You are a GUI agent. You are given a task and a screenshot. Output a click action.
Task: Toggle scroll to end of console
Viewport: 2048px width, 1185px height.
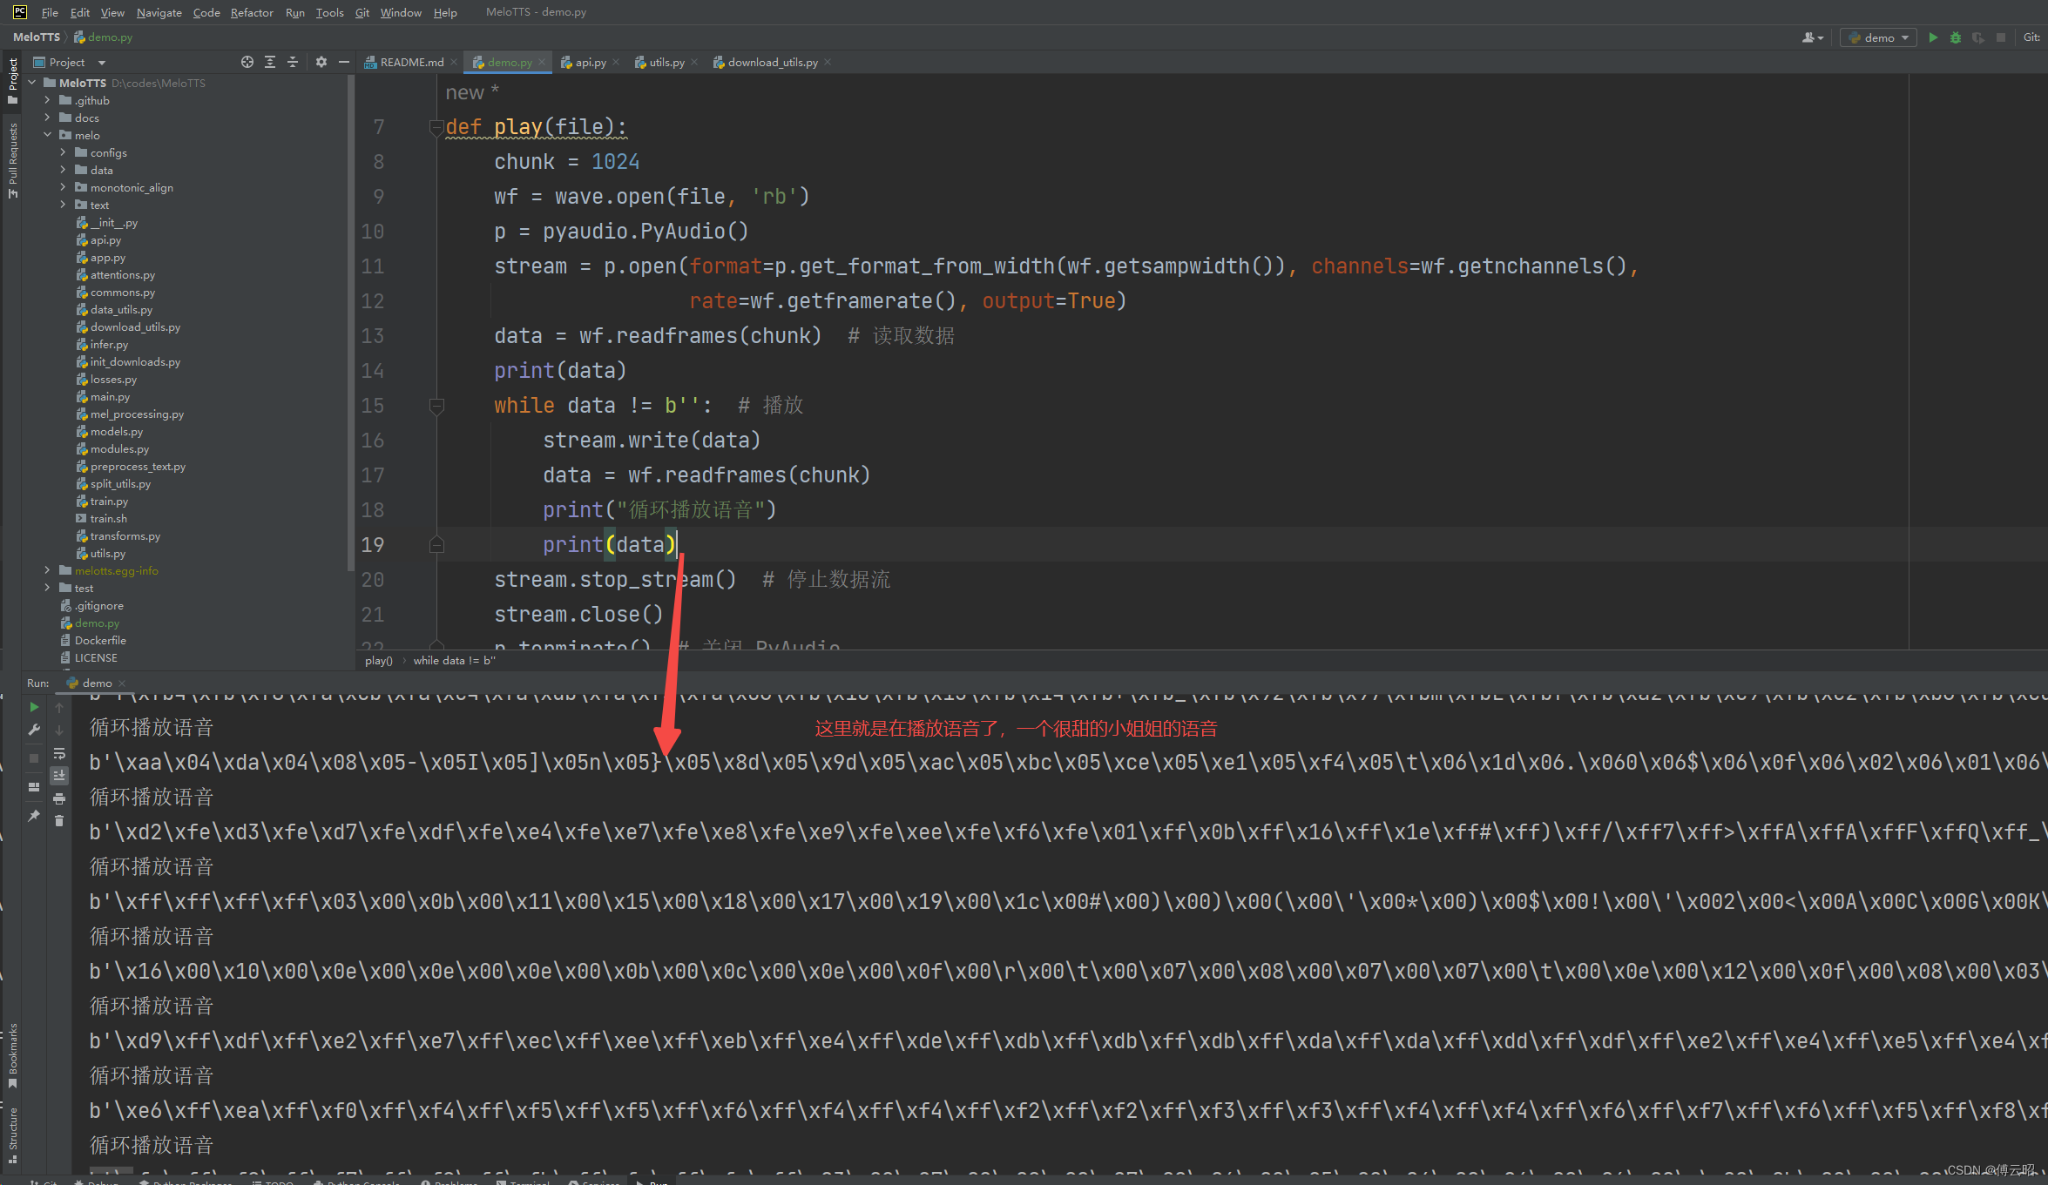pos(59,775)
